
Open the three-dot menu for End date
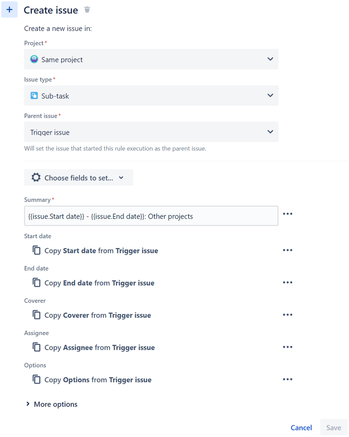tap(287, 282)
